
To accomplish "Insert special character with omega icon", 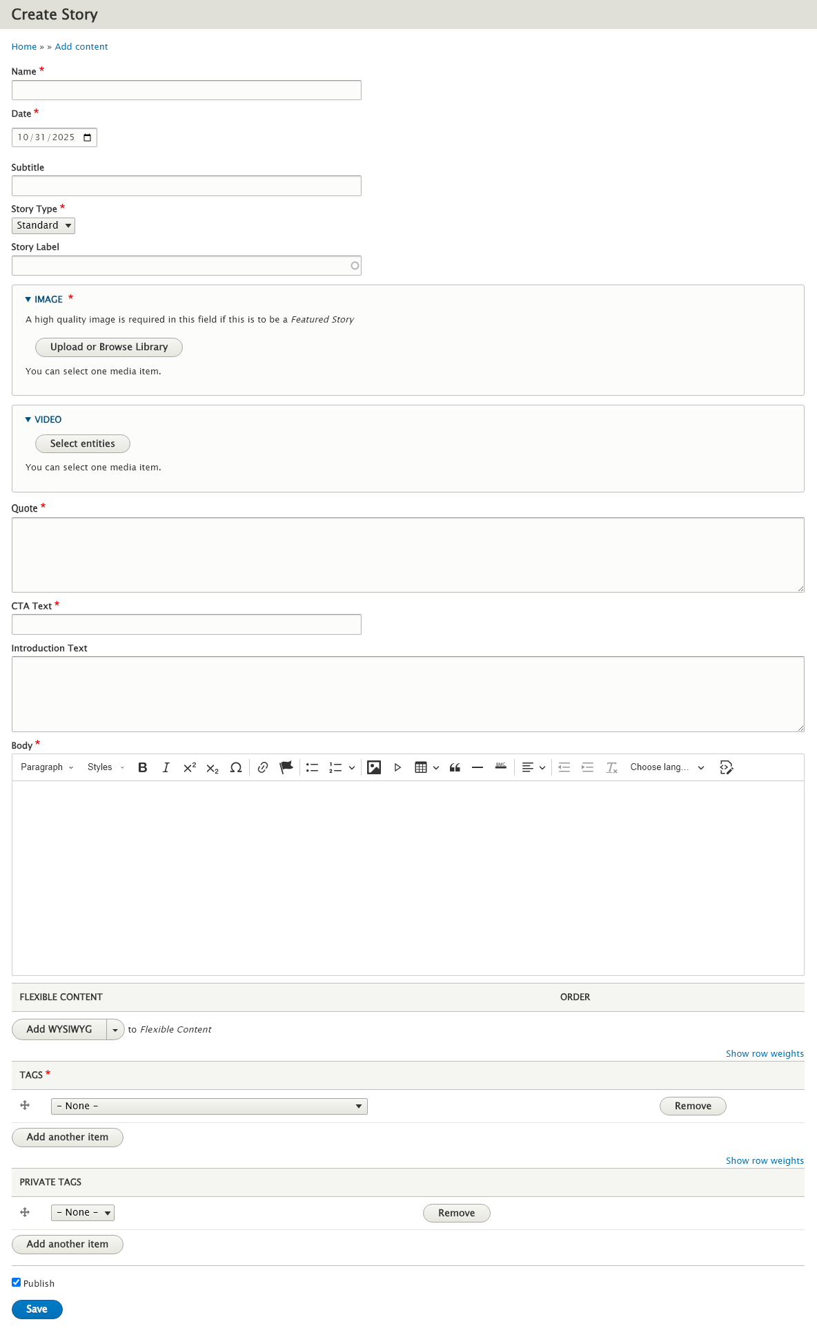I will [x=235, y=767].
